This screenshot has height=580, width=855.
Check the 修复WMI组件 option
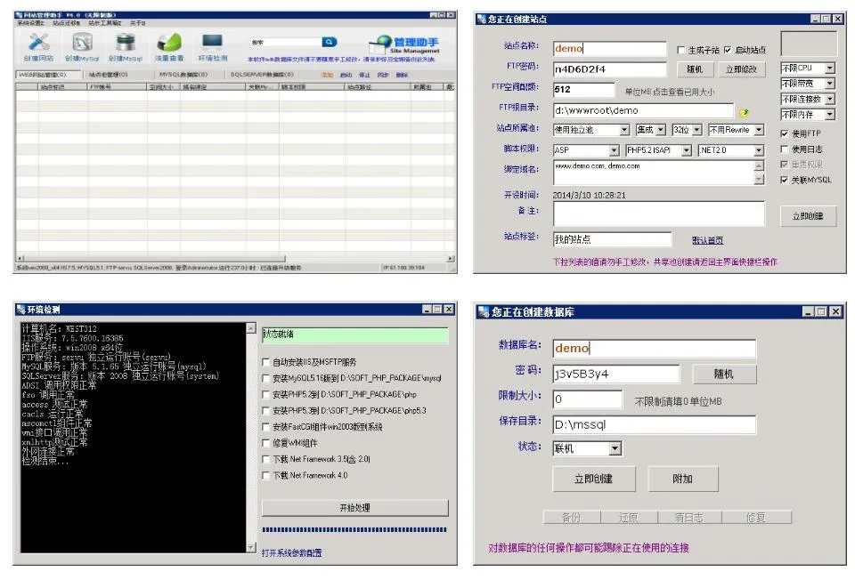point(266,443)
